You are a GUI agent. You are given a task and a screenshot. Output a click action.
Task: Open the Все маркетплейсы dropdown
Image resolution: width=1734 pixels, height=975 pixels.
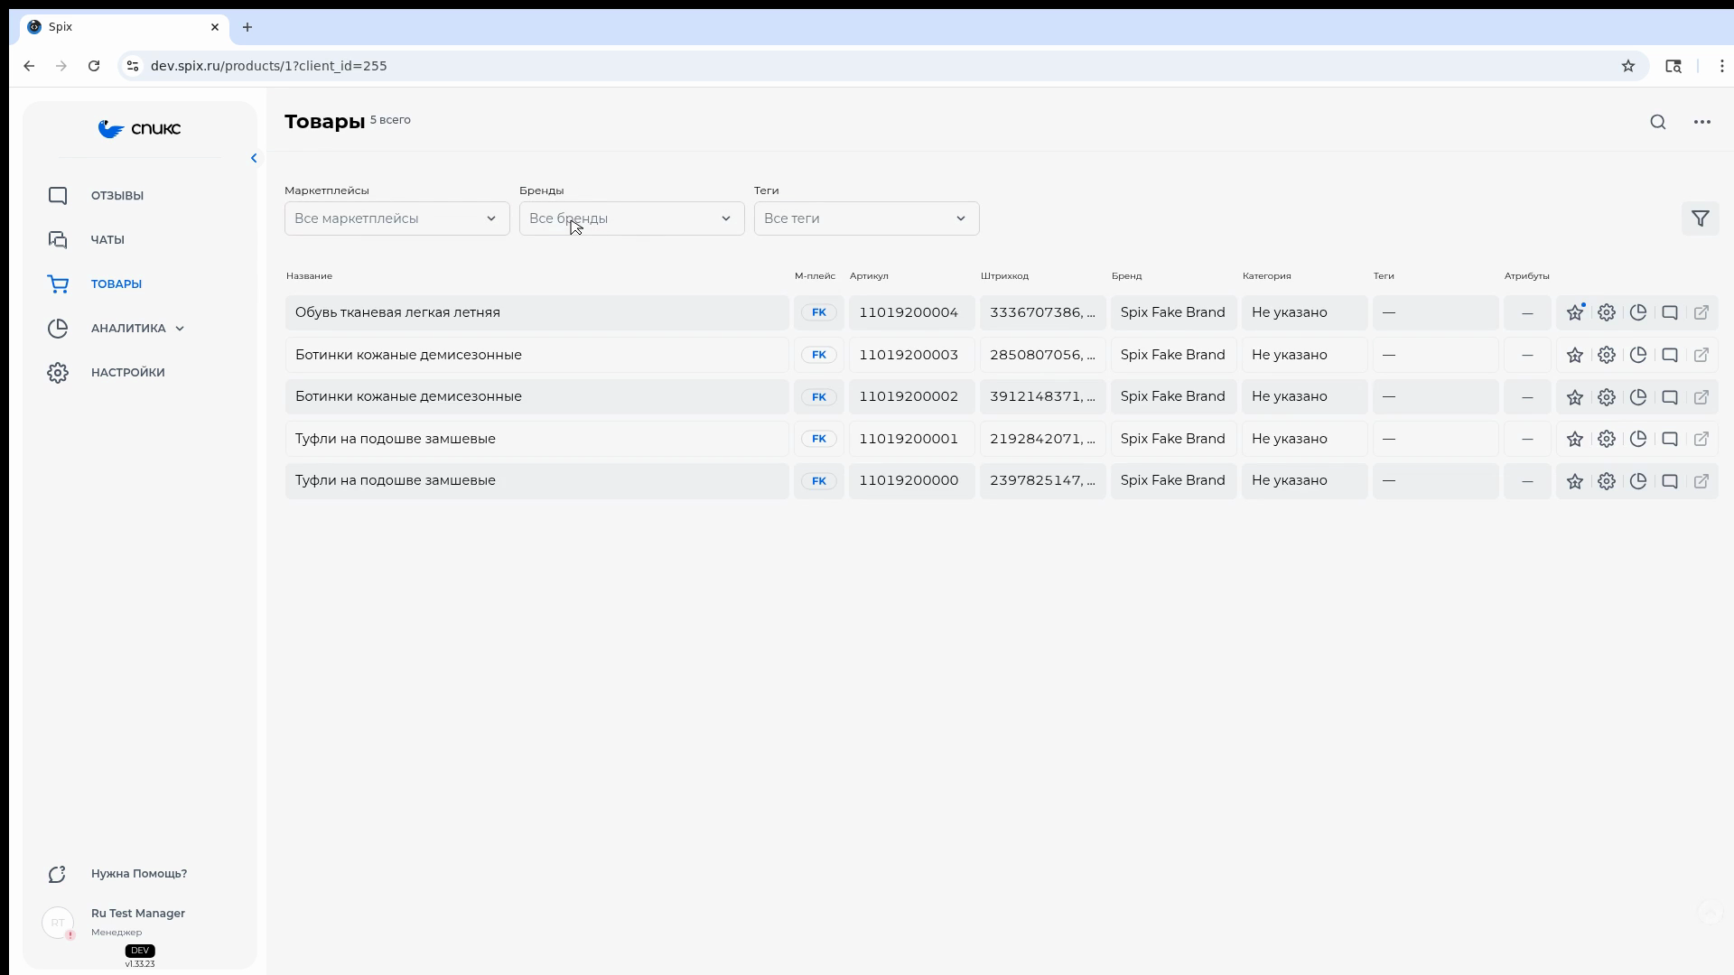(x=397, y=218)
